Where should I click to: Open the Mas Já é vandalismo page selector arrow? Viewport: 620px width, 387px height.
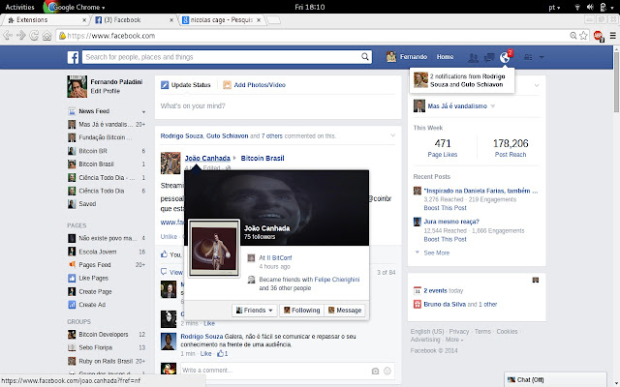[x=493, y=106]
